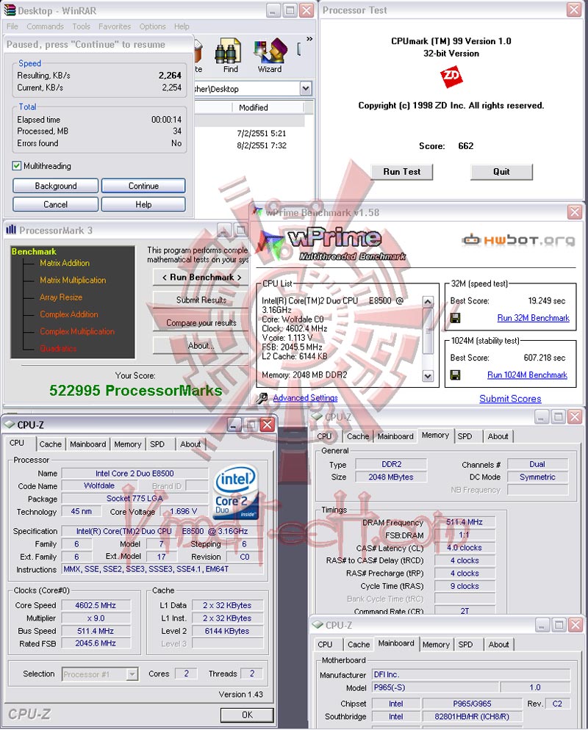The image size is (588, 730).
Task: Open WinRAR's Help menu
Action: click(x=182, y=26)
